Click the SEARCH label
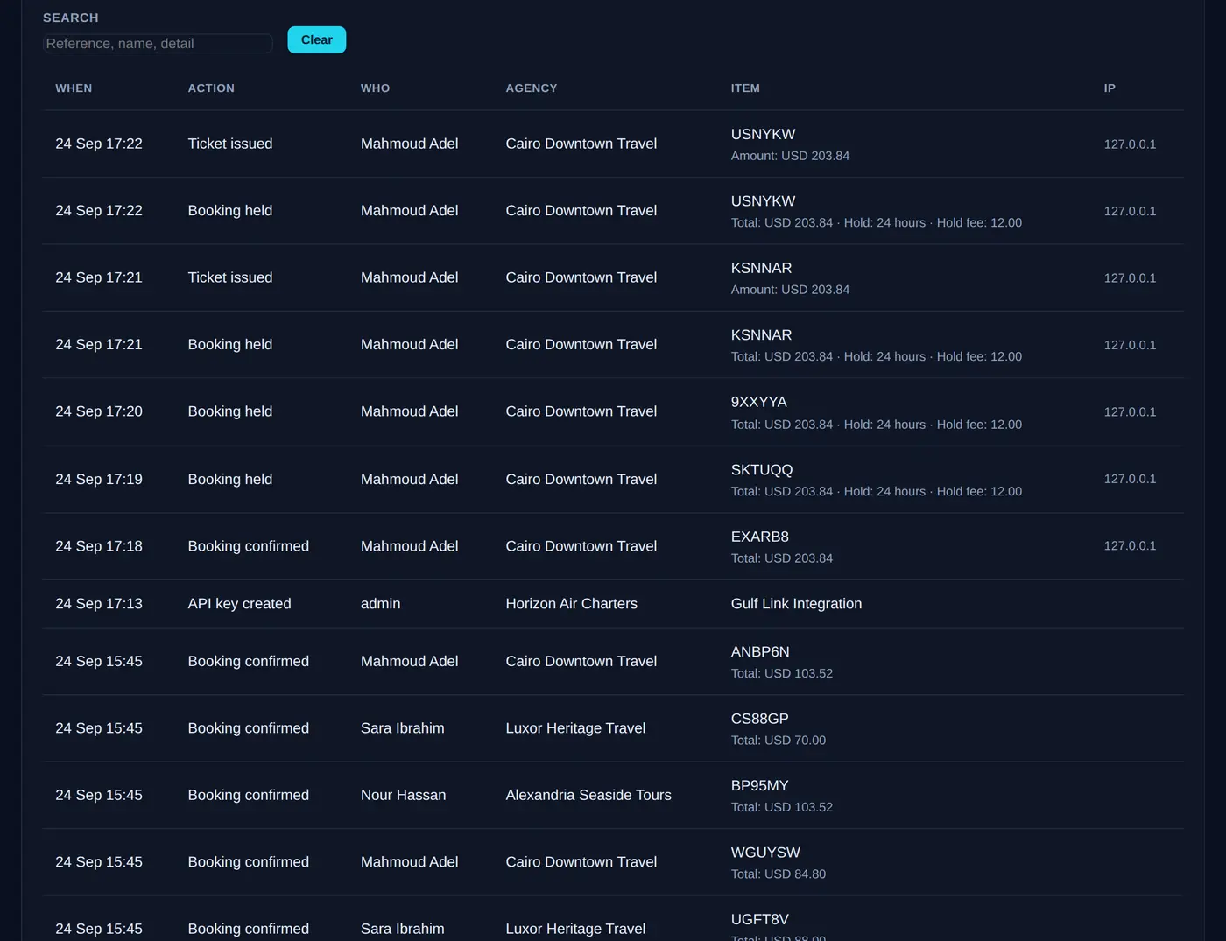The height and width of the screenshot is (941, 1226). point(71,18)
